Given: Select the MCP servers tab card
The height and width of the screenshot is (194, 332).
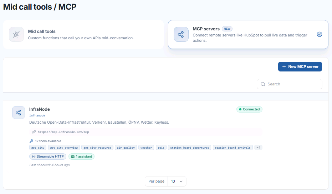Looking at the screenshot, I should [248, 35].
